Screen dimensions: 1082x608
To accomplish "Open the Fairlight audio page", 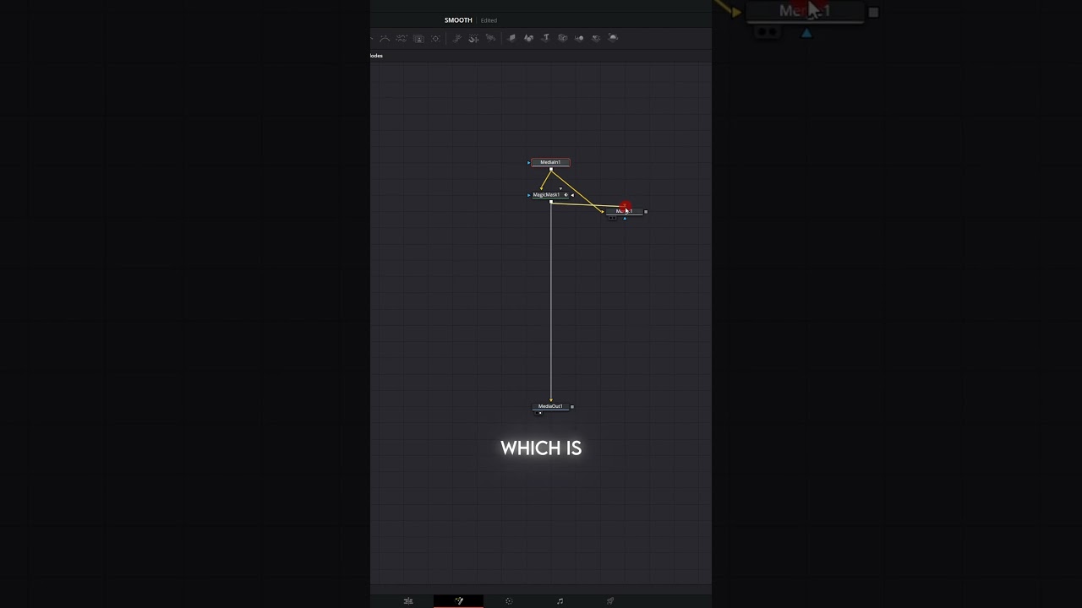I will [x=560, y=601].
